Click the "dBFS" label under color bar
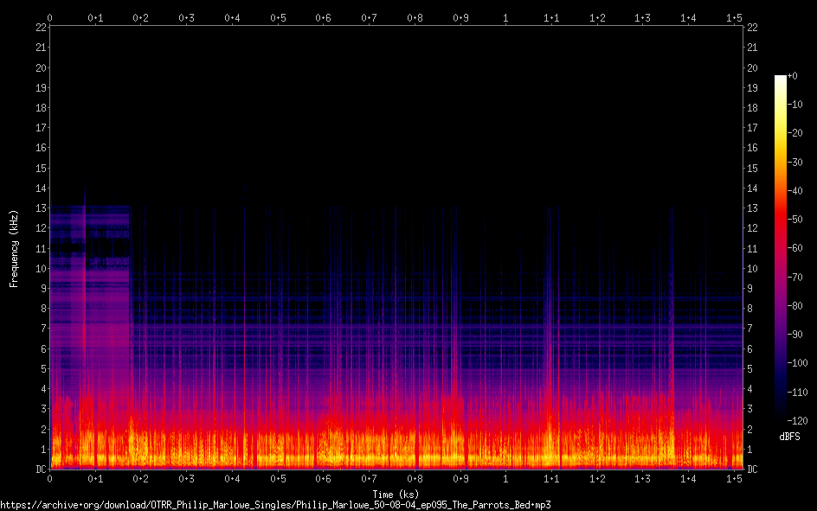The height and width of the screenshot is (511, 817). pyautogui.click(x=789, y=437)
